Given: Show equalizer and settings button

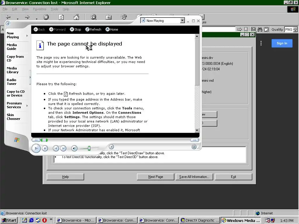Looking at the screenshot, I should click(x=112, y=147).
